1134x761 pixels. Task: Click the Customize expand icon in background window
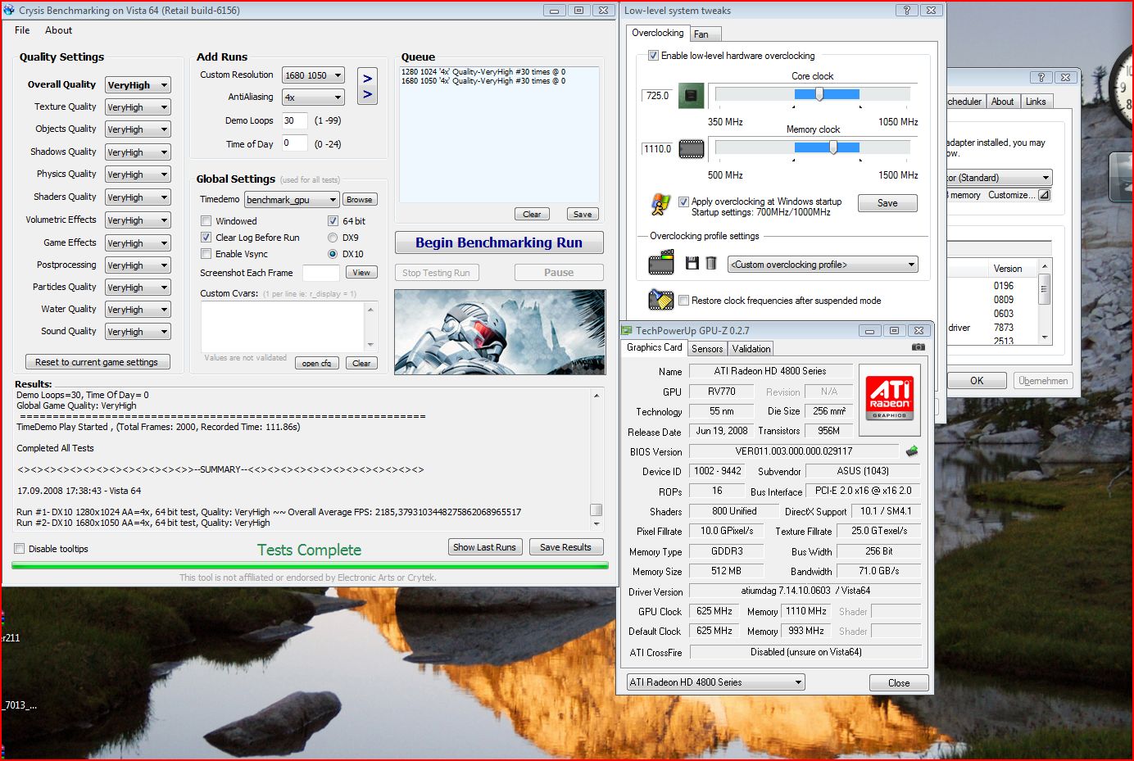(x=1044, y=195)
